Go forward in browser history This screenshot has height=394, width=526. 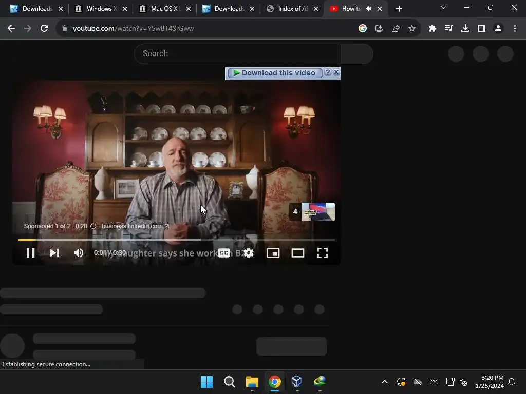pyautogui.click(x=28, y=29)
